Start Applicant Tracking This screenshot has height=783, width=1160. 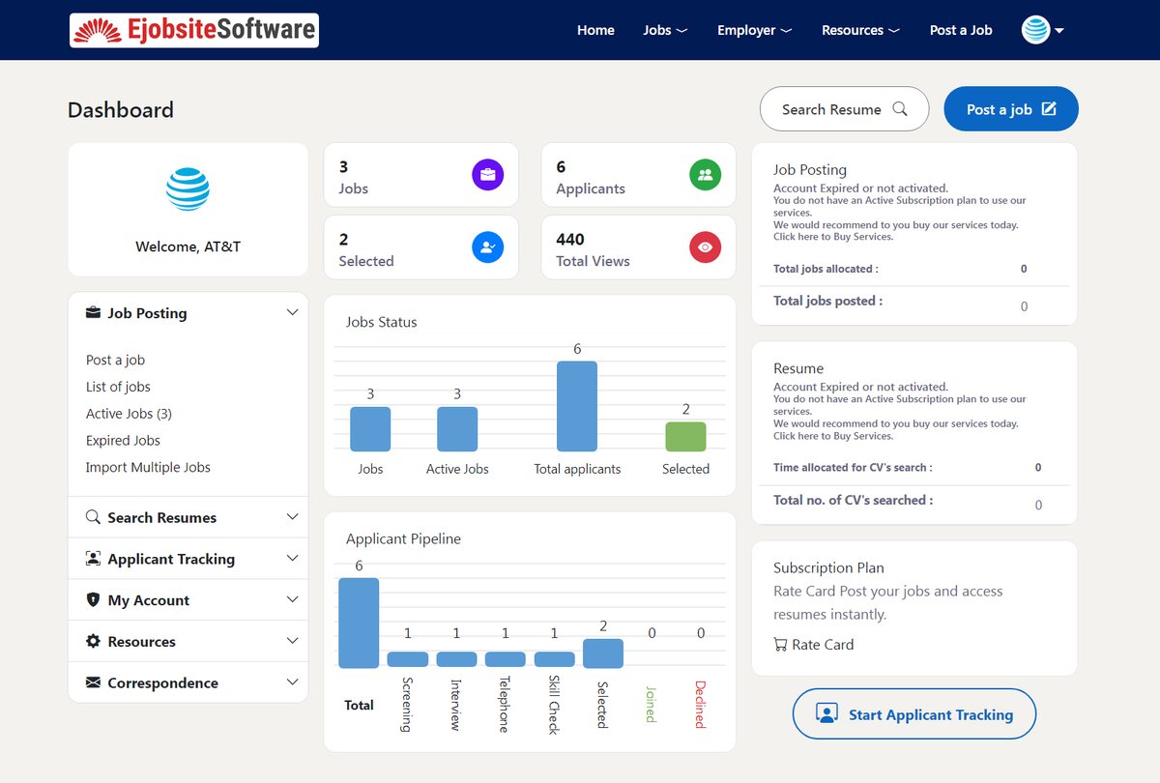click(913, 714)
